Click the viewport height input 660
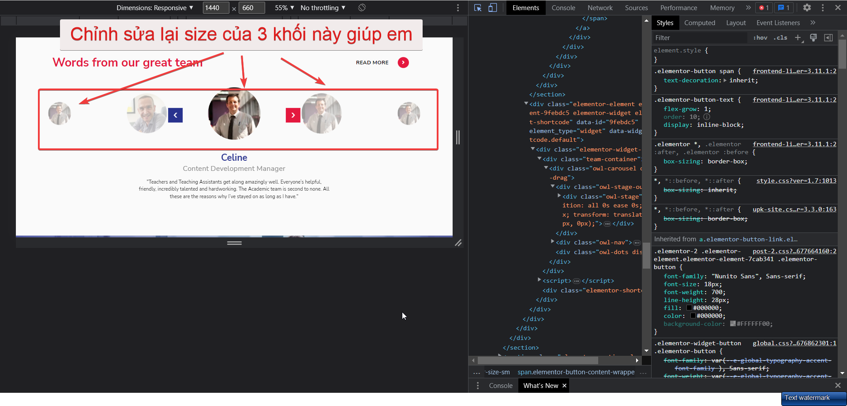 [x=252, y=7]
